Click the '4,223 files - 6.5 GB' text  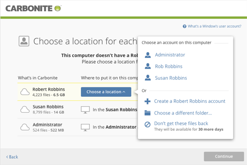pyautogui.click(x=49, y=95)
